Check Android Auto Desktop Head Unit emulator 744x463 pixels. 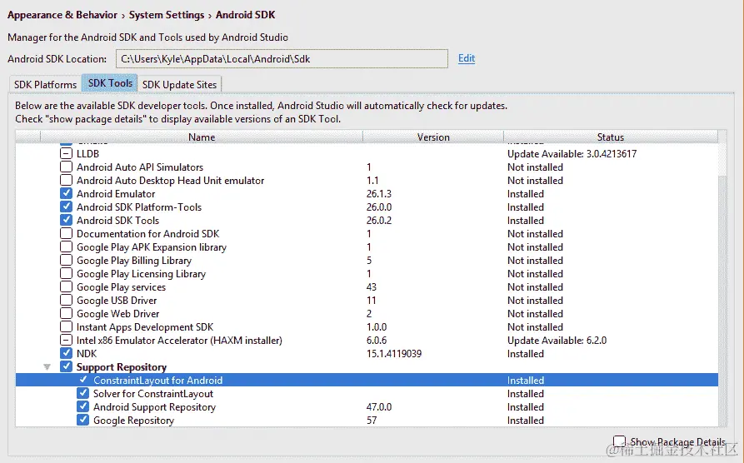[66, 180]
